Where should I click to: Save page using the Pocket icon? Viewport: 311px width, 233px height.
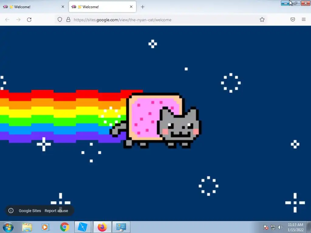[x=292, y=19]
